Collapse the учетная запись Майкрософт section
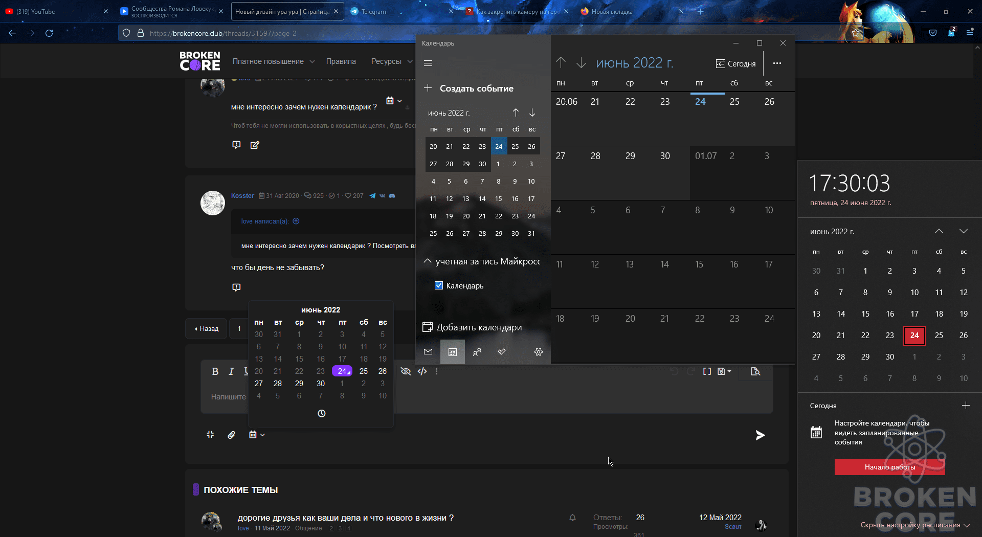The height and width of the screenshot is (537, 982). click(428, 261)
